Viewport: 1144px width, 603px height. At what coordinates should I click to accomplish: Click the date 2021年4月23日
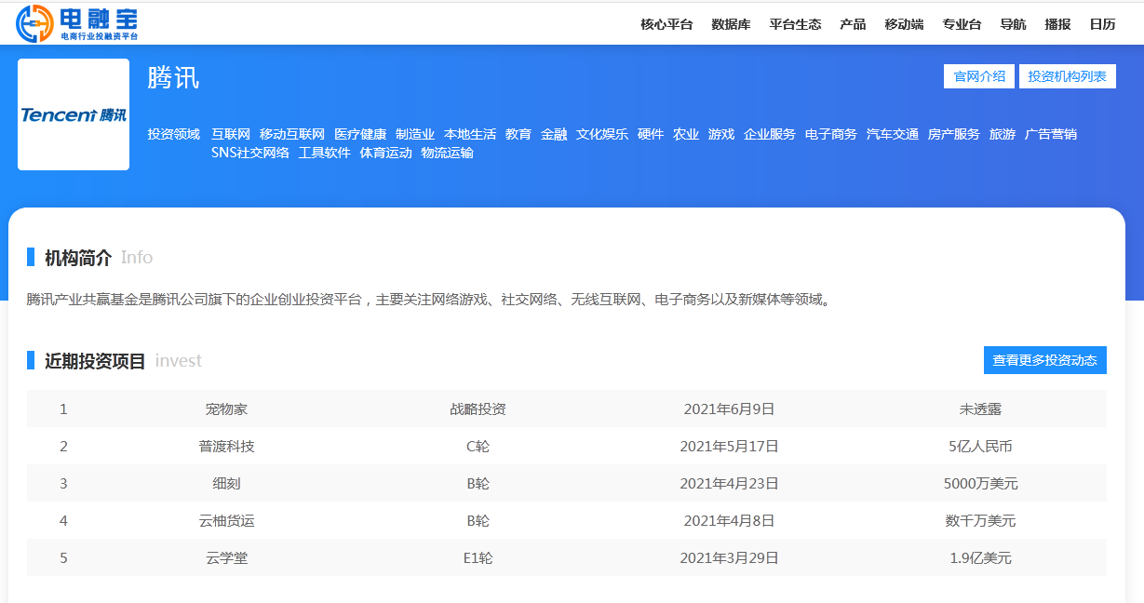(729, 483)
